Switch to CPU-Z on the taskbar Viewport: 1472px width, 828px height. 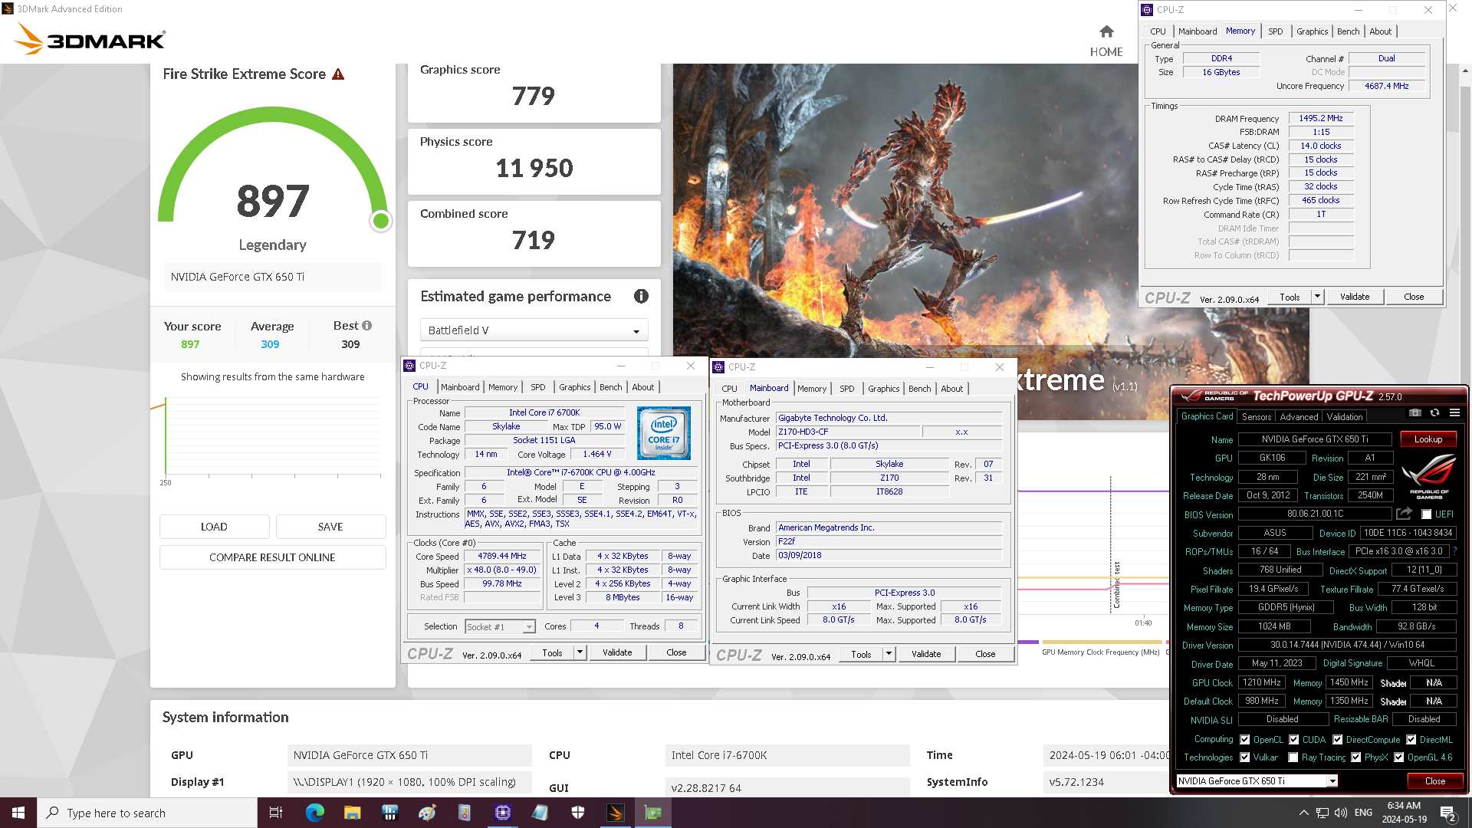(x=502, y=813)
